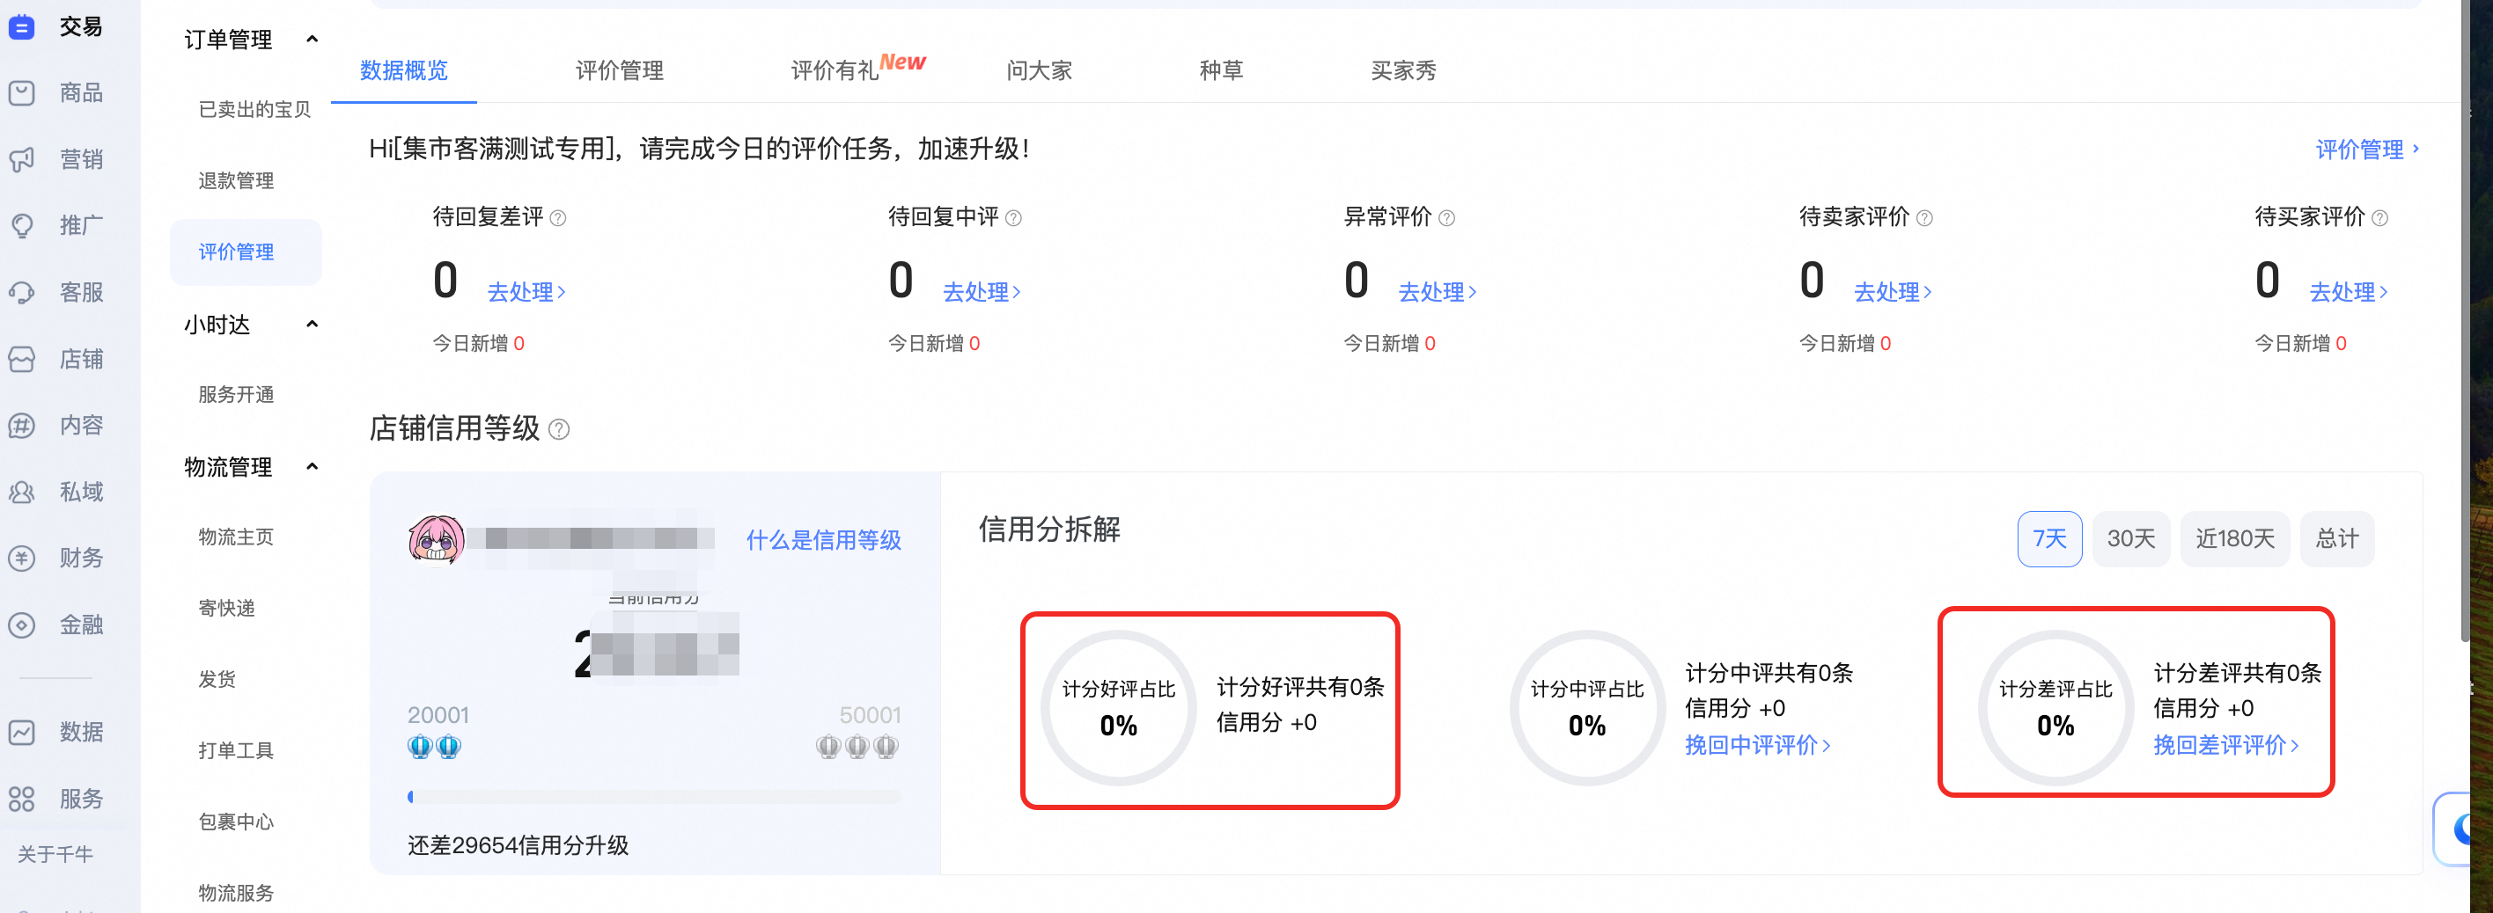The height and width of the screenshot is (913, 2493).
Task: Open the 评价管理 link at top right
Action: 2367,150
